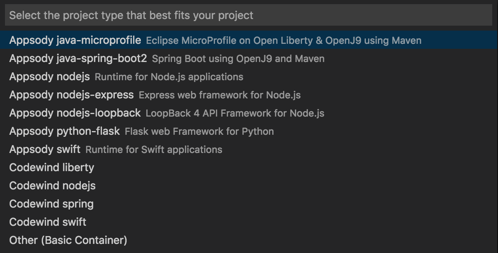498x253 pixels.
Task: Pick the Appsody nodejs runtime option
Action: click(50, 76)
